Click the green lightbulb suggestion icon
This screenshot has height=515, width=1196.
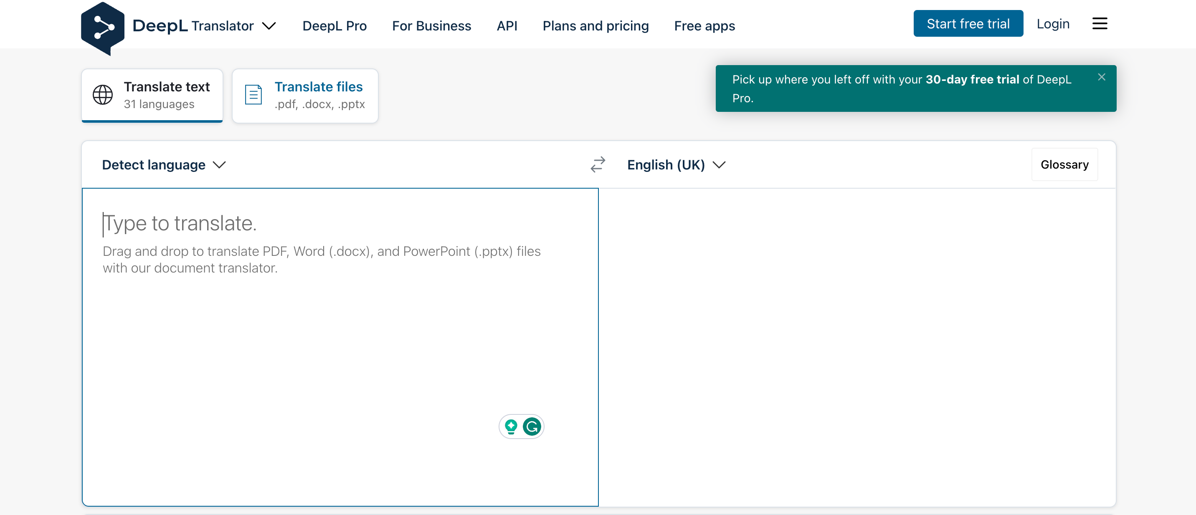point(511,427)
